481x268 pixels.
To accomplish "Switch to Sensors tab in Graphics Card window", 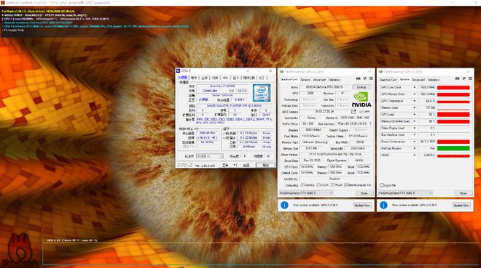I will point(305,80).
